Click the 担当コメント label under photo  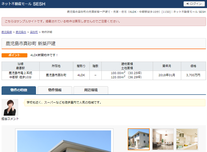click(x=10, y=119)
